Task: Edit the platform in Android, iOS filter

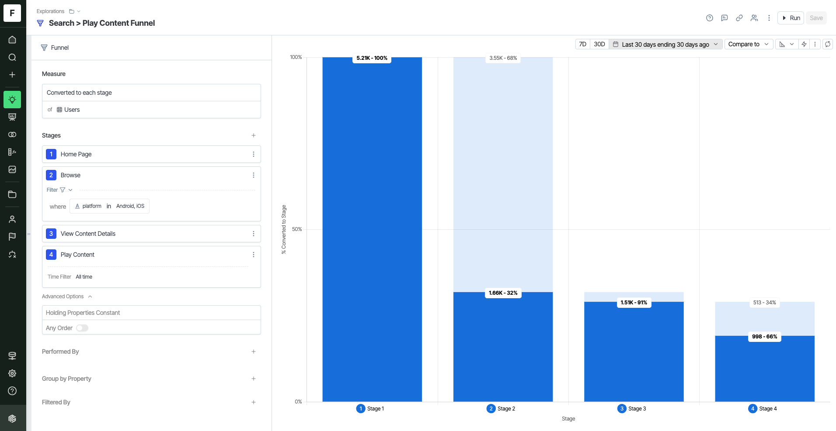Action: pos(109,206)
